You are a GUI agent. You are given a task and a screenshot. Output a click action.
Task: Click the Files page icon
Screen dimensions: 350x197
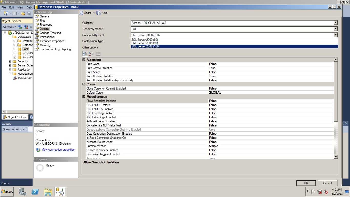tap(37, 21)
